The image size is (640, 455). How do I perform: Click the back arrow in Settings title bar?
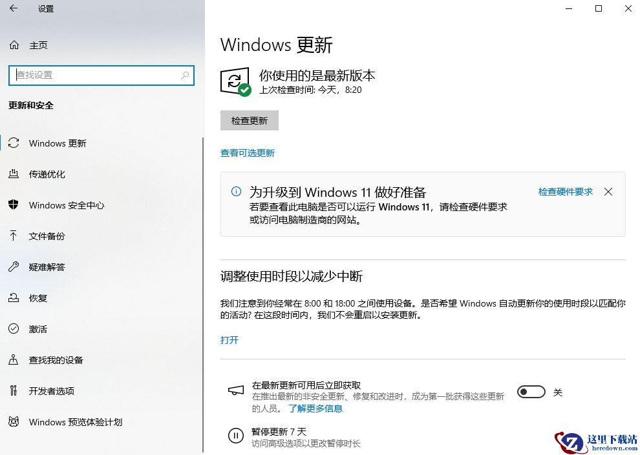click(x=14, y=8)
